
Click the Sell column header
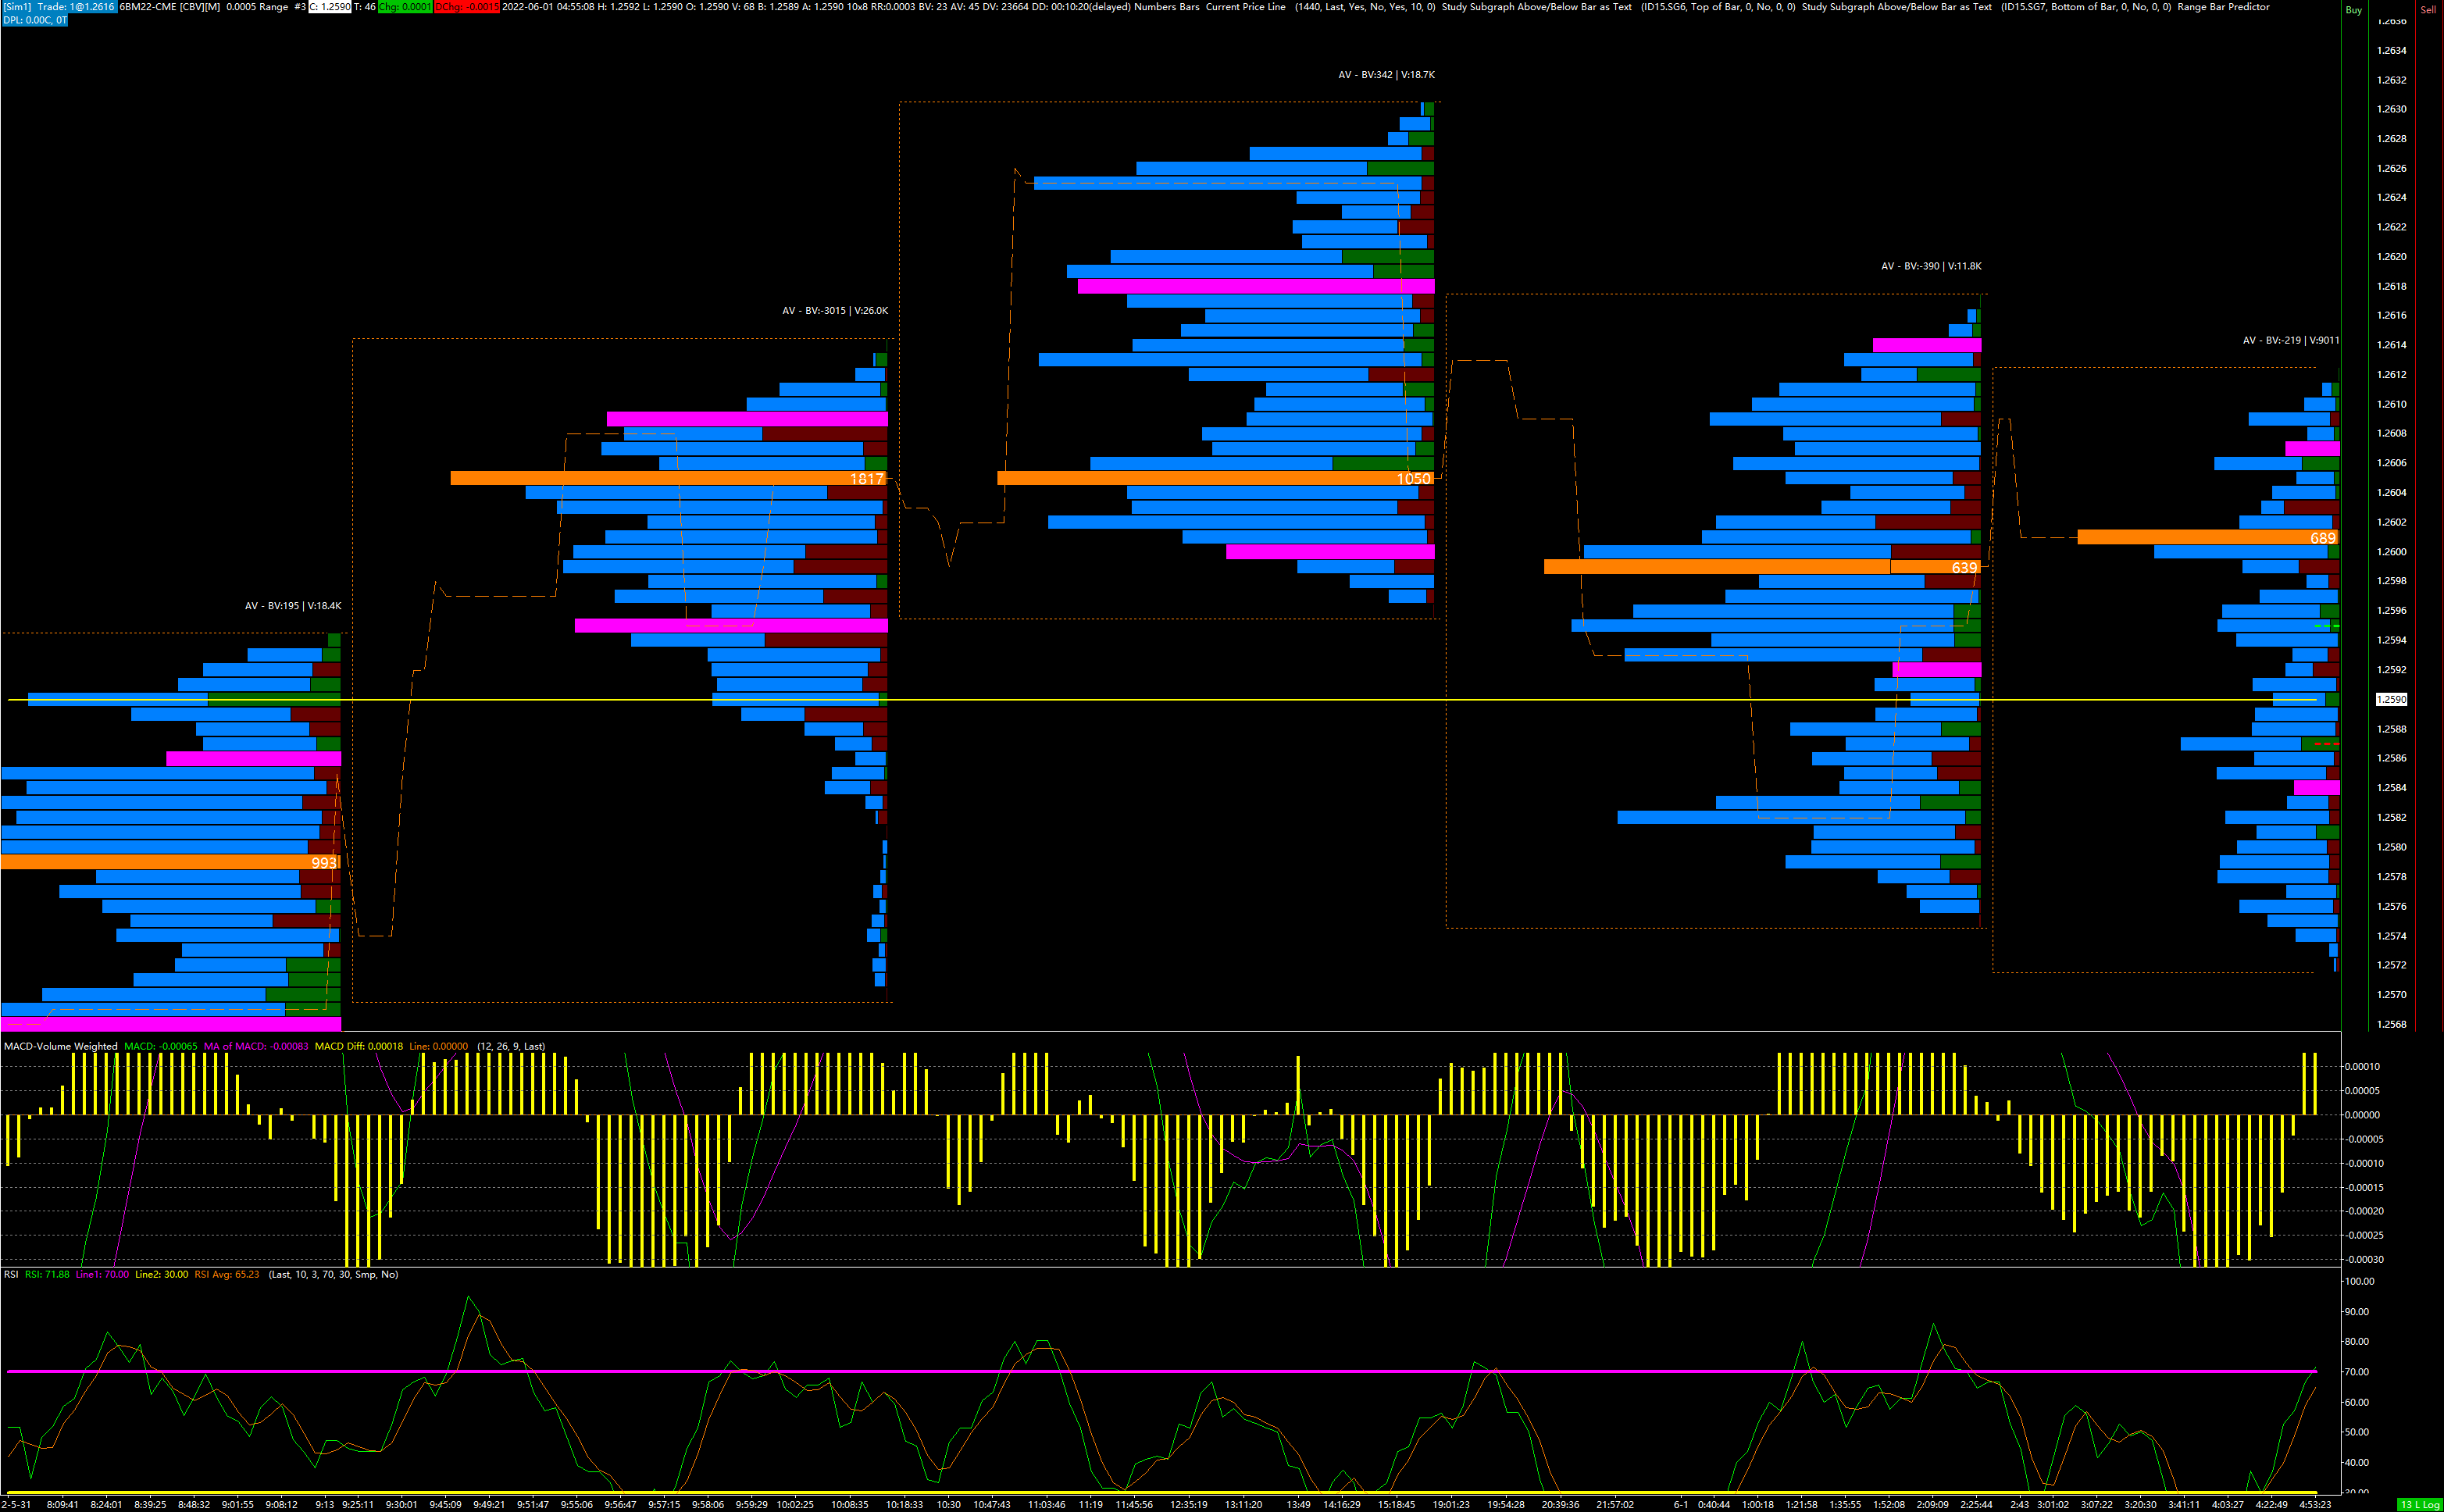(x=2427, y=10)
